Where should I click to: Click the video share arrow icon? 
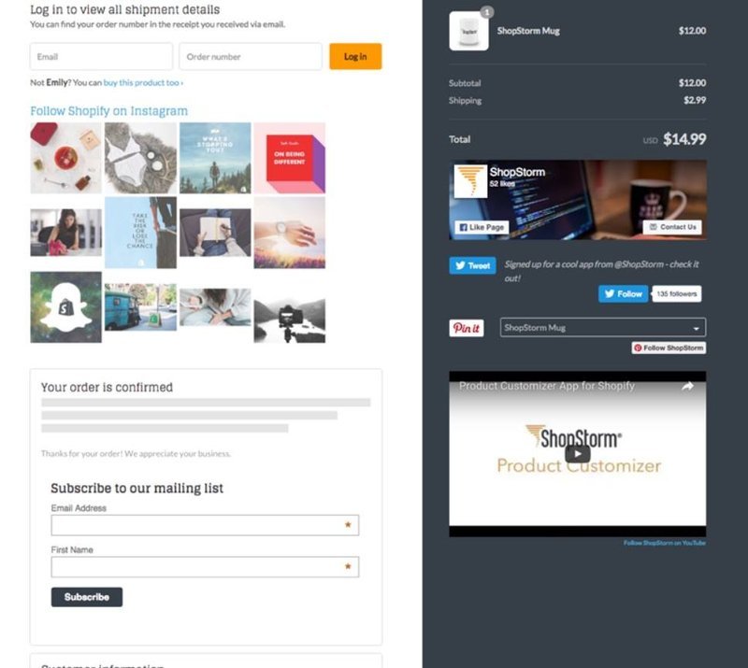(687, 386)
